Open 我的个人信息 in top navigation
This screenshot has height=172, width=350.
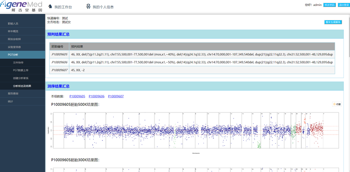(x=103, y=7)
